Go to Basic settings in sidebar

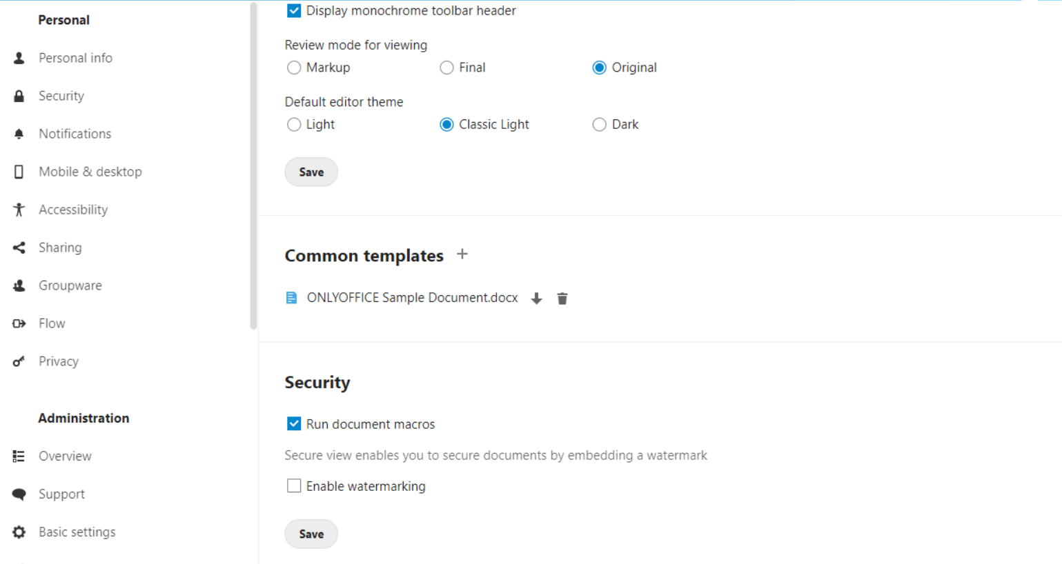coord(77,532)
